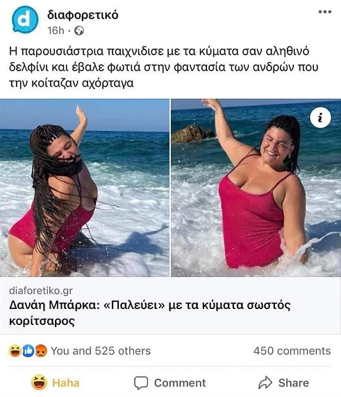Toggle the Haha reaction button
The height and width of the screenshot is (397, 341).
pos(56,382)
